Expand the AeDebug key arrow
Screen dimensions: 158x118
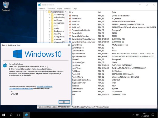[x=49, y=20]
